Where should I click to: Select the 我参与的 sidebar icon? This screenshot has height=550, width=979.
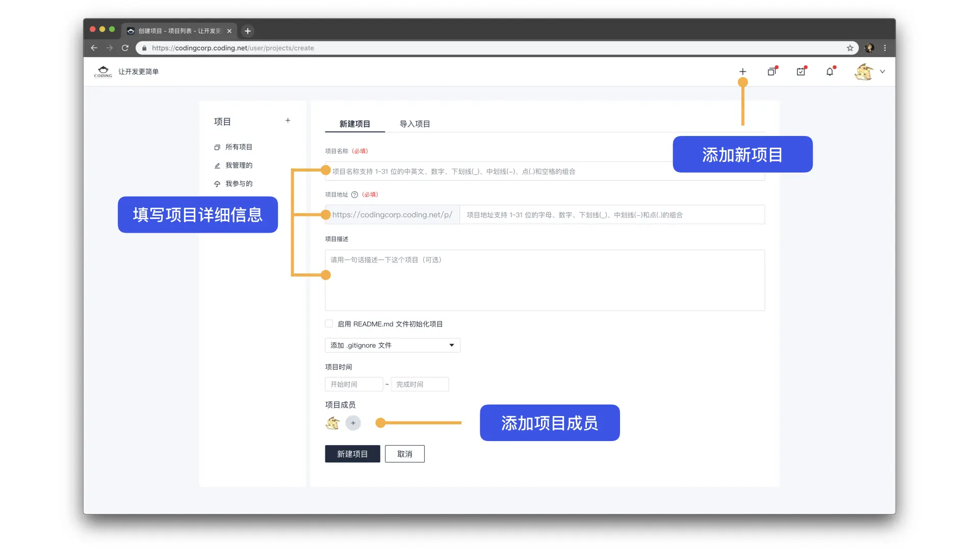(217, 184)
